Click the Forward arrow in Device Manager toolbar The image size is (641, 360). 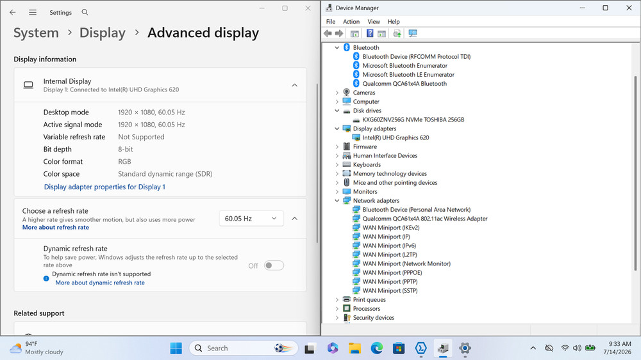click(x=339, y=33)
